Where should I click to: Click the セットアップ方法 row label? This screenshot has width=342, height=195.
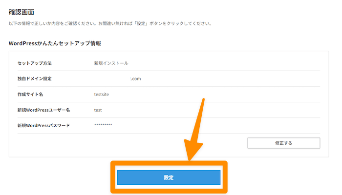pos(34,63)
